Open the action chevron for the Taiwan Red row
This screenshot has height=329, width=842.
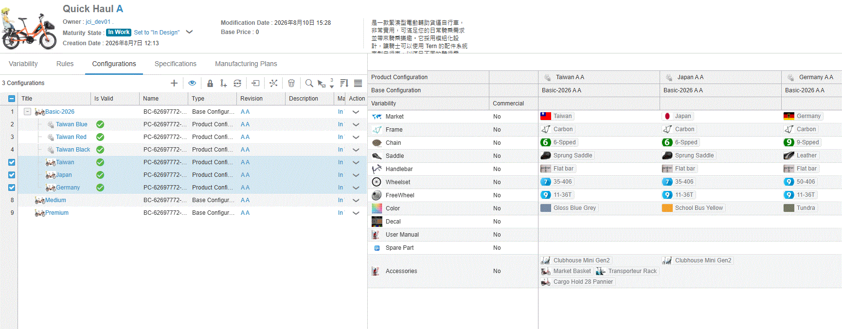tap(356, 137)
